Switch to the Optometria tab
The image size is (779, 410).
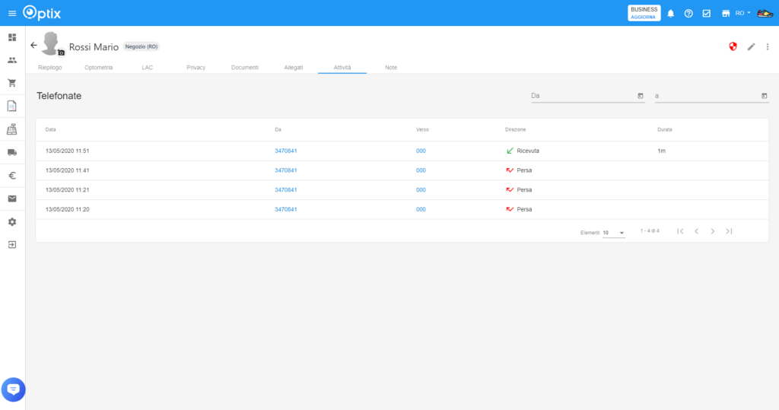click(x=99, y=68)
